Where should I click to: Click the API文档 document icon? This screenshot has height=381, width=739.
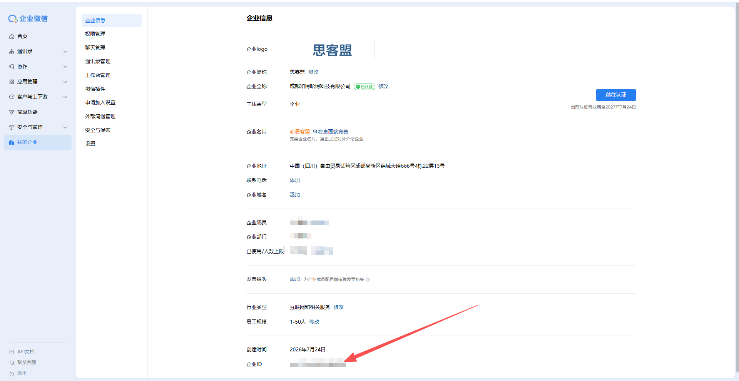(x=12, y=352)
